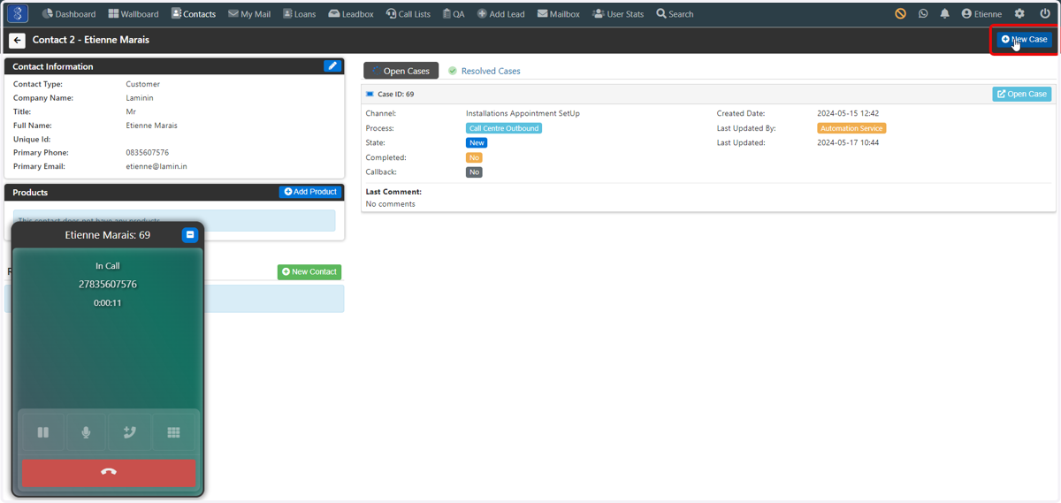The image size is (1061, 503).
Task: Open the Mailbox
Action: (x=559, y=14)
